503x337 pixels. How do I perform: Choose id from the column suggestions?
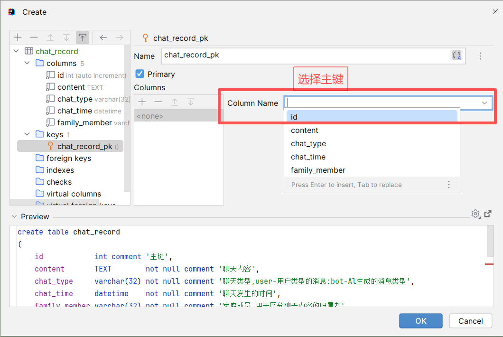372,117
